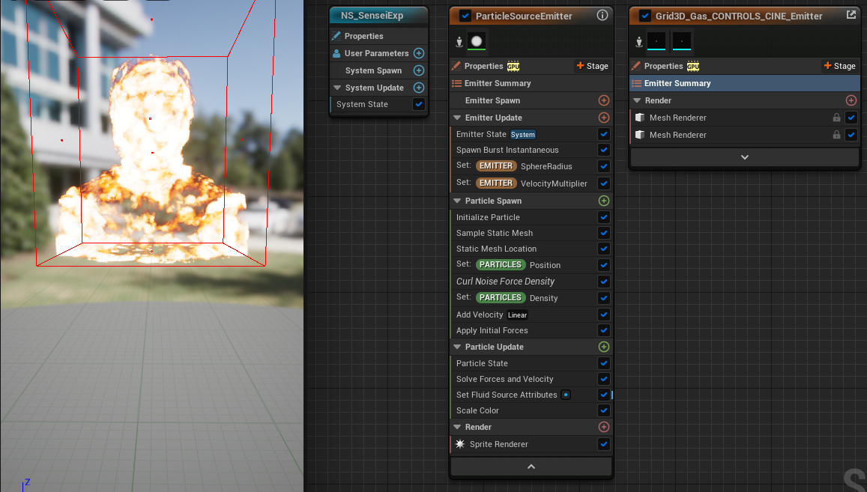Click the downward chevron below Grid3D emitter renderers
This screenshot has height=492, width=867.
tap(743, 157)
